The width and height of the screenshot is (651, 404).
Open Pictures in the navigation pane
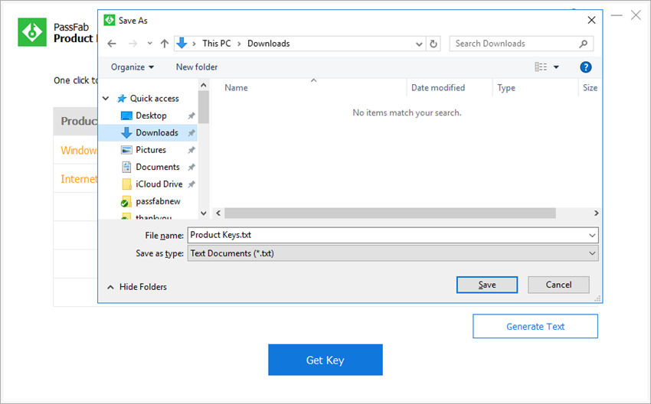[x=150, y=150]
